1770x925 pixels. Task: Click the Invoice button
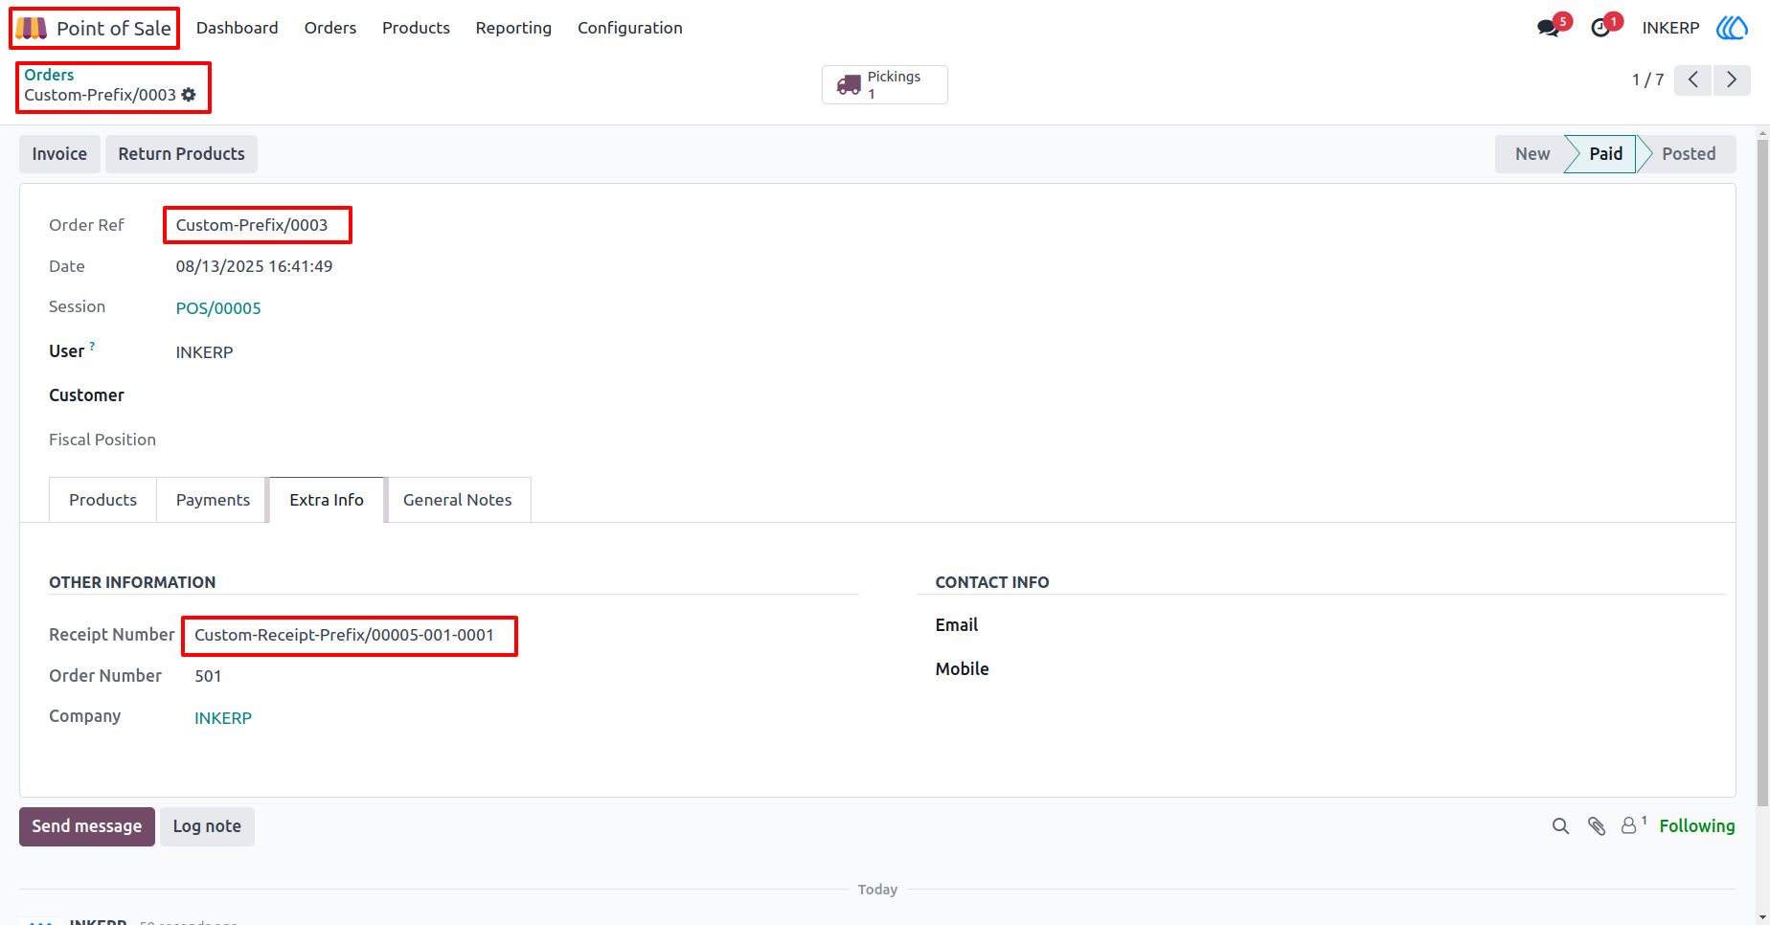(x=59, y=154)
